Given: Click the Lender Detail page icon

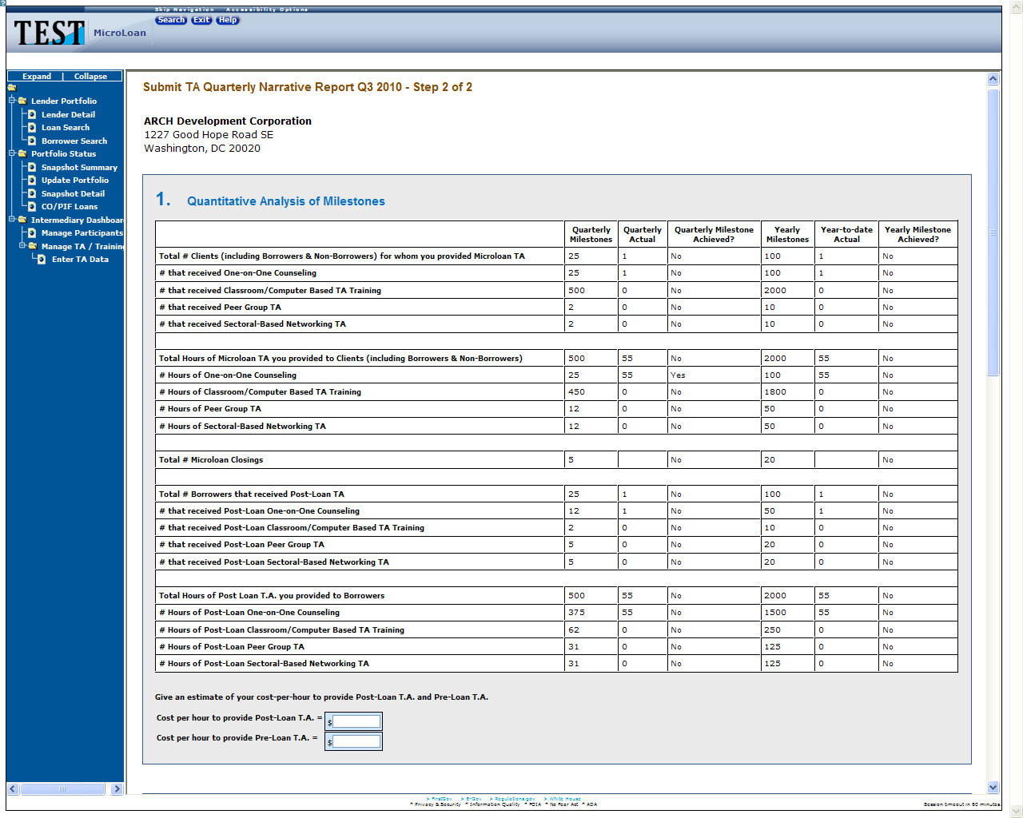Looking at the screenshot, I should 32,114.
